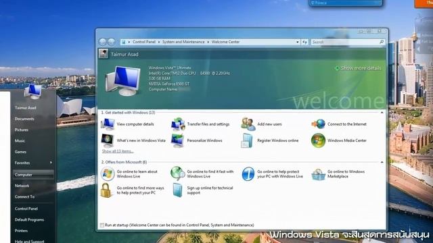Click into the Search input field
This screenshot has width=433, height=243.
(344, 42)
